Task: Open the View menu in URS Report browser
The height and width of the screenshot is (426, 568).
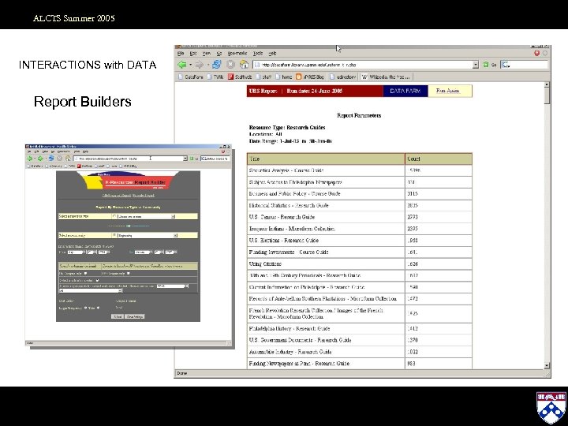Action: point(206,54)
